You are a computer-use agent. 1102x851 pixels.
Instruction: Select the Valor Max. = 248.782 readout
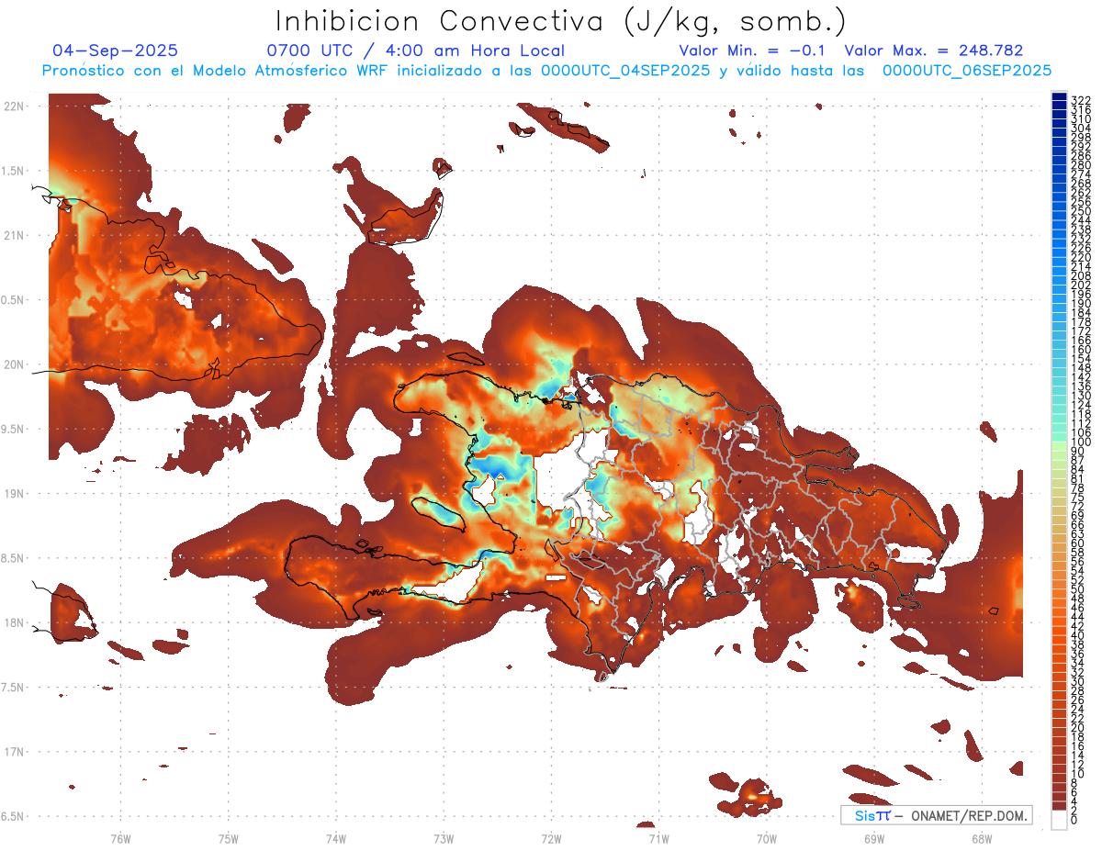click(x=933, y=50)
